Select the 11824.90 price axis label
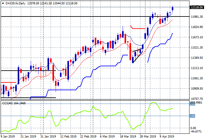The height and width of the screenshot is (140, 205). click(x=197, y=27)
